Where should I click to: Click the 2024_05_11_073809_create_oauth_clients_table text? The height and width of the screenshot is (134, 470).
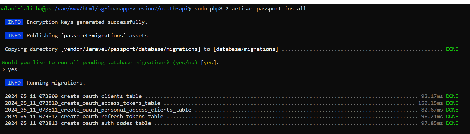73,96
